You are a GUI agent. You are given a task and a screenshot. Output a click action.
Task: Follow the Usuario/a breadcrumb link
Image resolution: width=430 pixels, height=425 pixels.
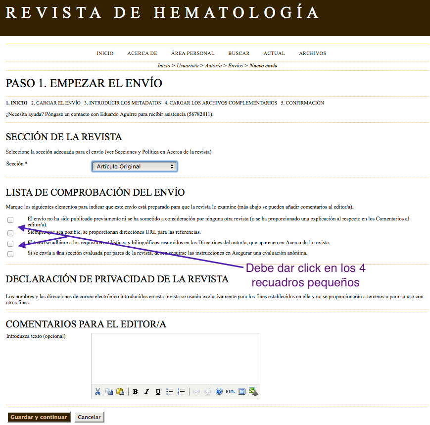tap(188, 65)
